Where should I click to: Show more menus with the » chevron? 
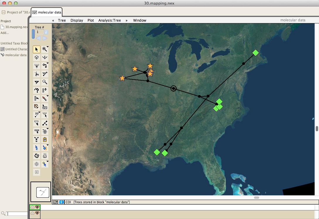(x=127, y=20)
